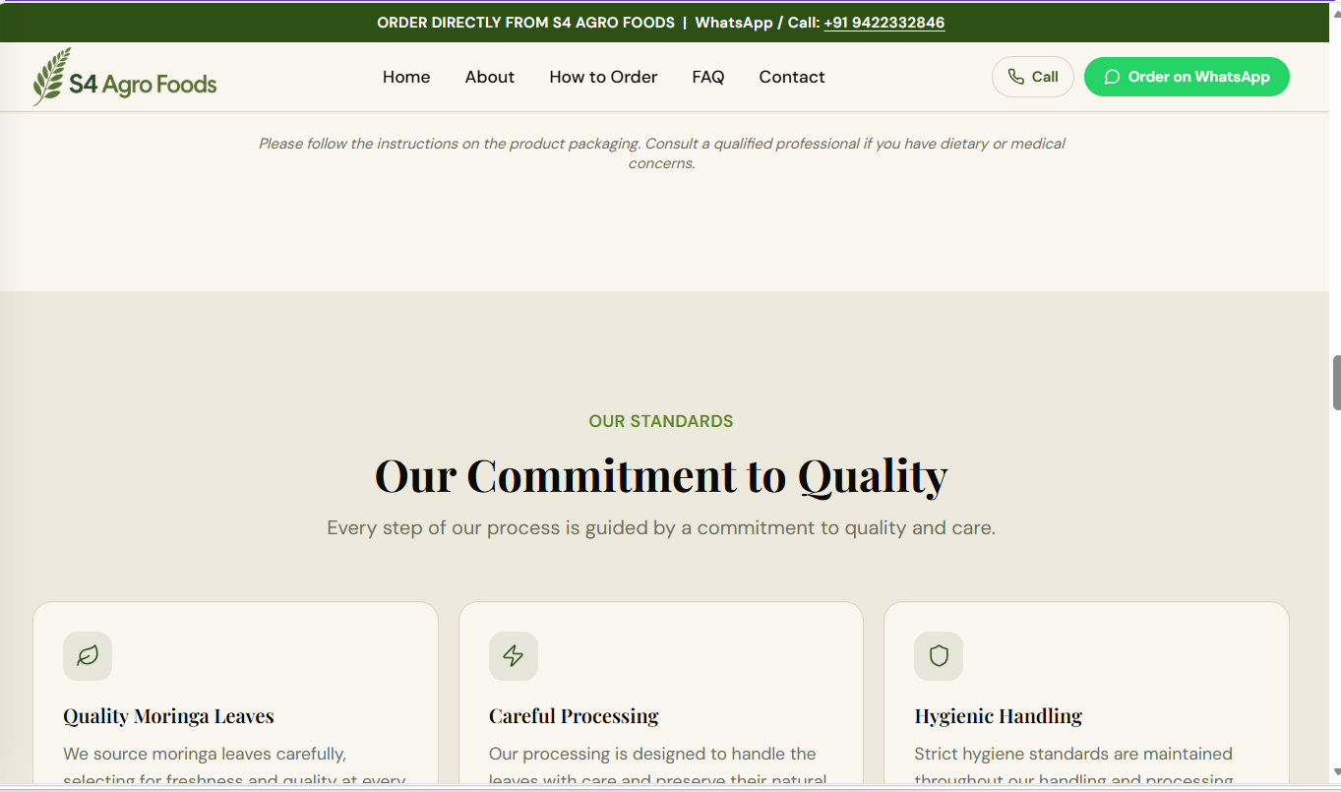Image resolution: width=1341 pixels, height=792 pixels.
Task: Click the "Our Commitment to Quality" heading
Action: point(661,475)
